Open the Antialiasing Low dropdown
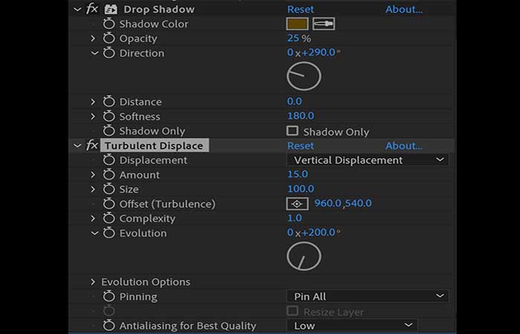520x334 pixels. coord(352,325)
